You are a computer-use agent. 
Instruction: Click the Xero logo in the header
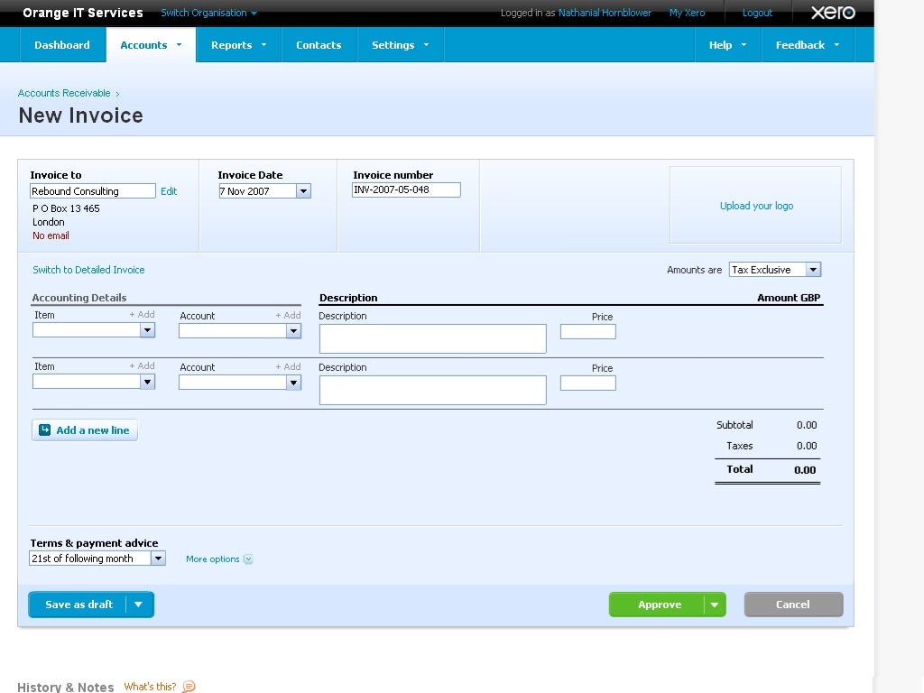833,13
